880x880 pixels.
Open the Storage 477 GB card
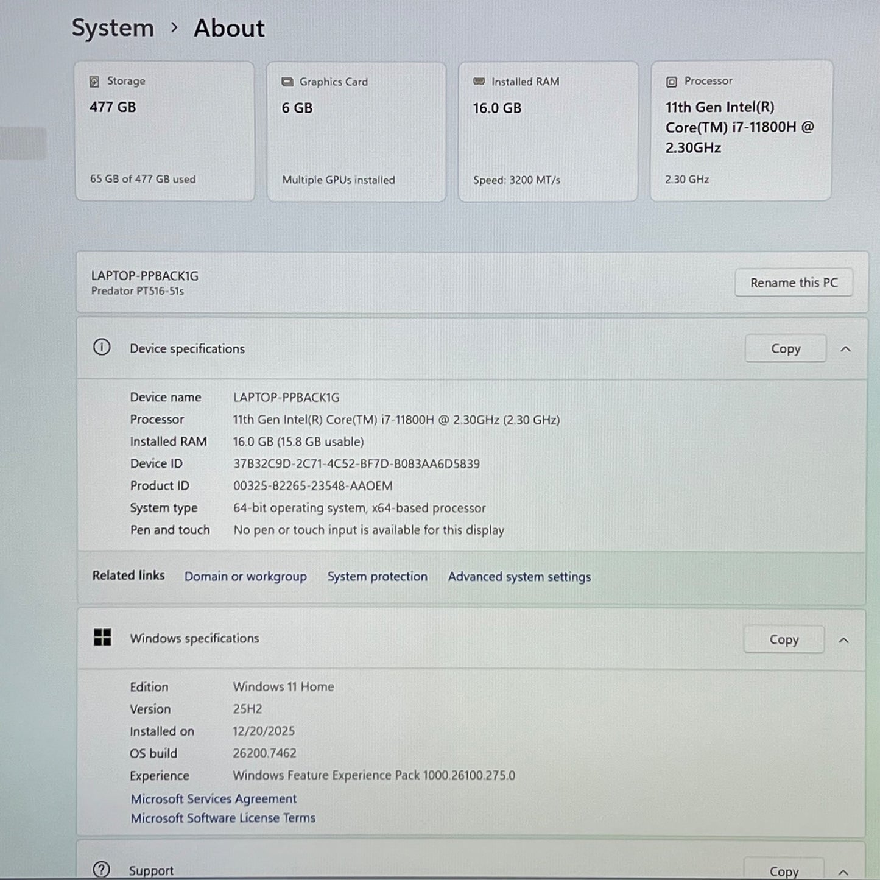164,131
